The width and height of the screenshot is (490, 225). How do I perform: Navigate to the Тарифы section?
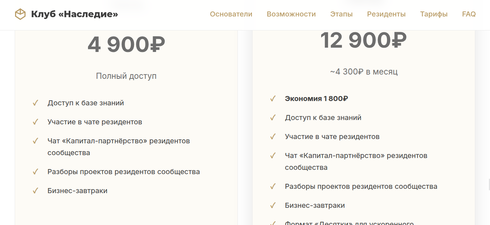434,14
